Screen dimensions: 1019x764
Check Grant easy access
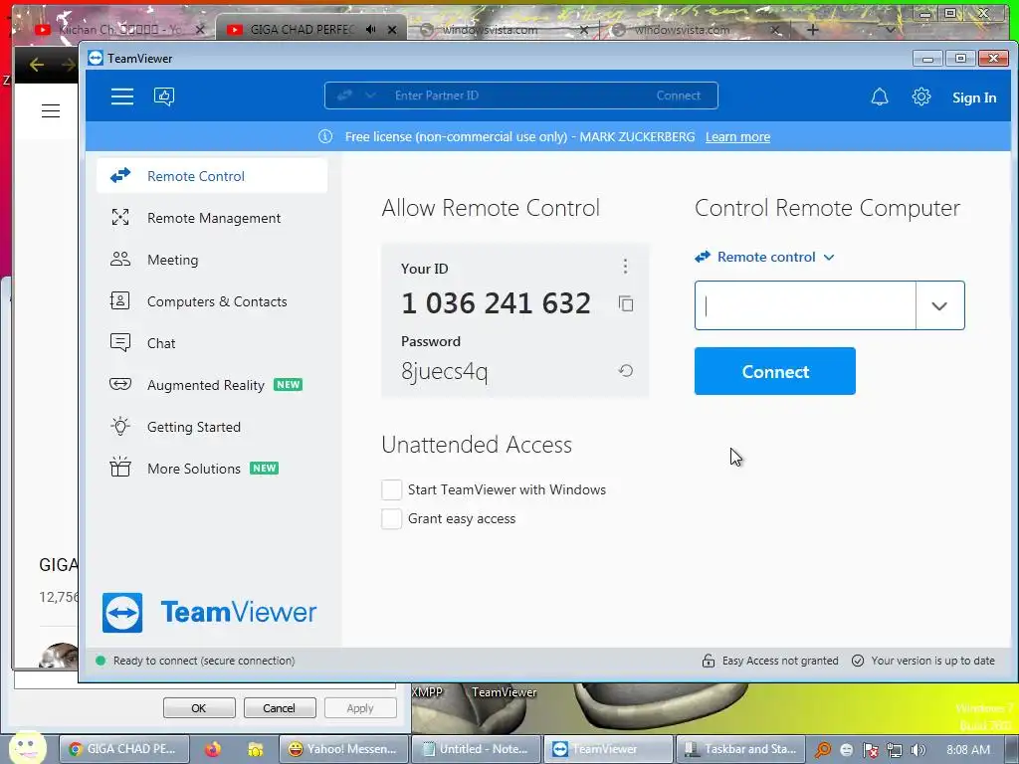coord(391,518)
